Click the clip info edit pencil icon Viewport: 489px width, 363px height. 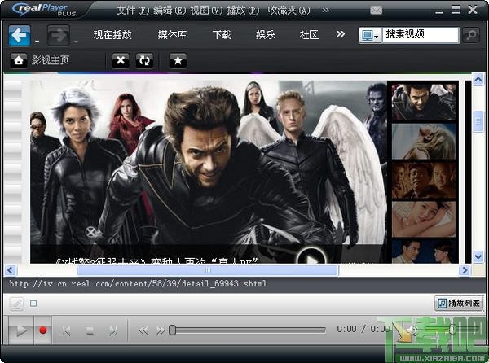(16, 304)
